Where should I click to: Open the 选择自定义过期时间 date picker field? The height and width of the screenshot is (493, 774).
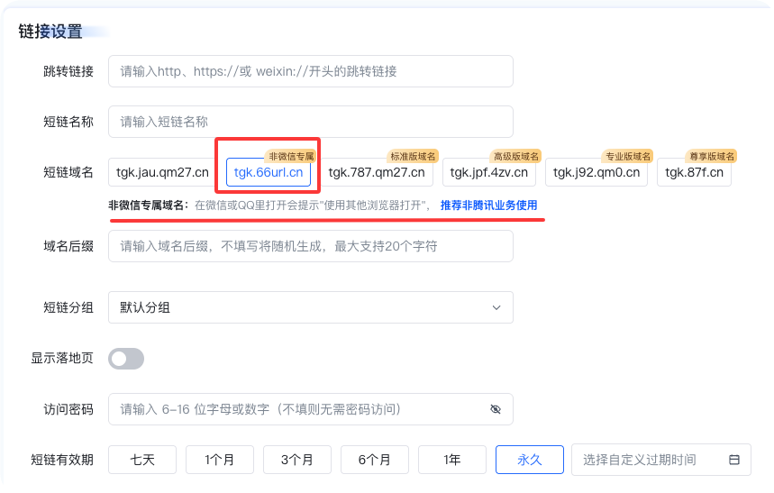(x=661, y=460)
